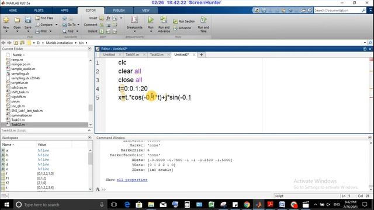Select sample_audio.m file
The width and height of the screenshot is (374, 210).
23,69
